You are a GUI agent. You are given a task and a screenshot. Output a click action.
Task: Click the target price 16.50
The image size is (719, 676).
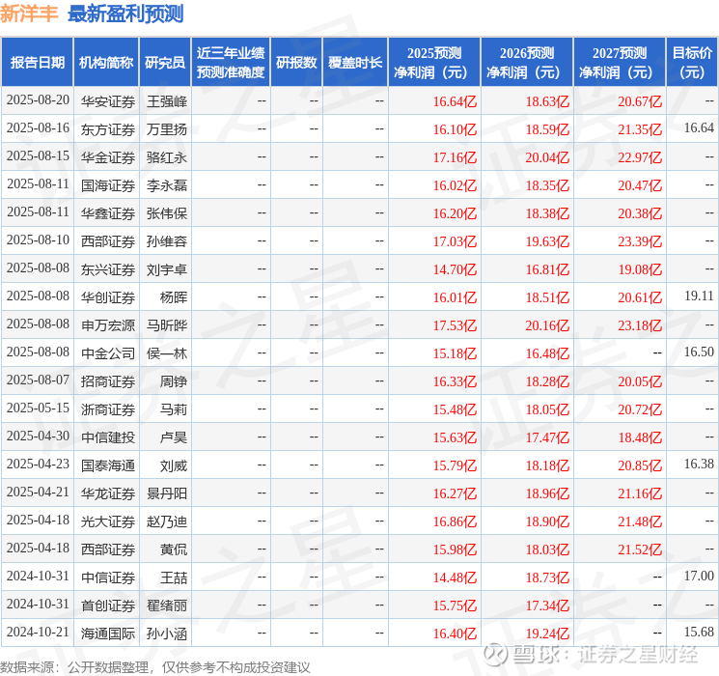click(x=699, y=352)
